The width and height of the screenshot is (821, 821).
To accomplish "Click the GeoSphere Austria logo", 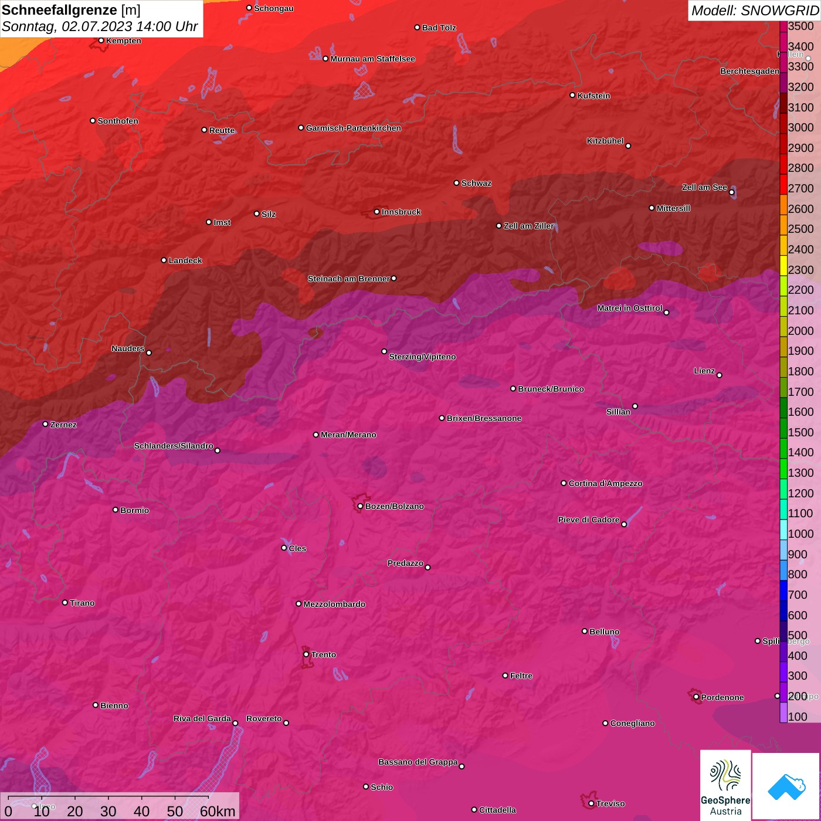I will click(x=725, y=785).
